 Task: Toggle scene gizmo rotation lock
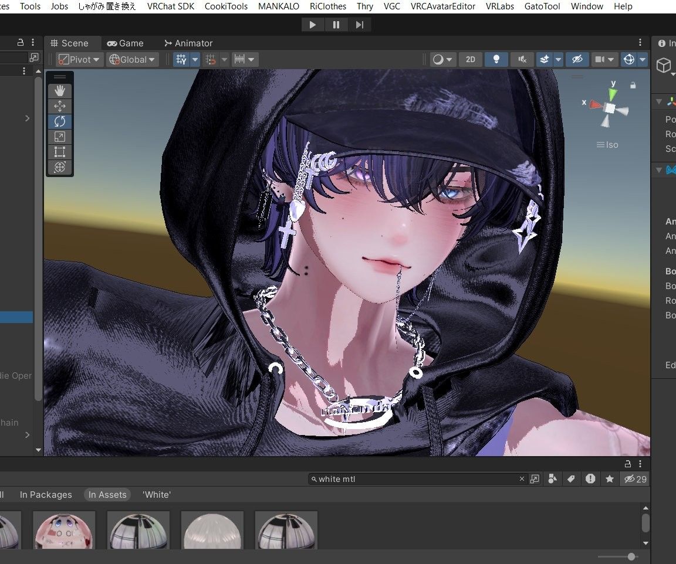click(x=633, y=86)
